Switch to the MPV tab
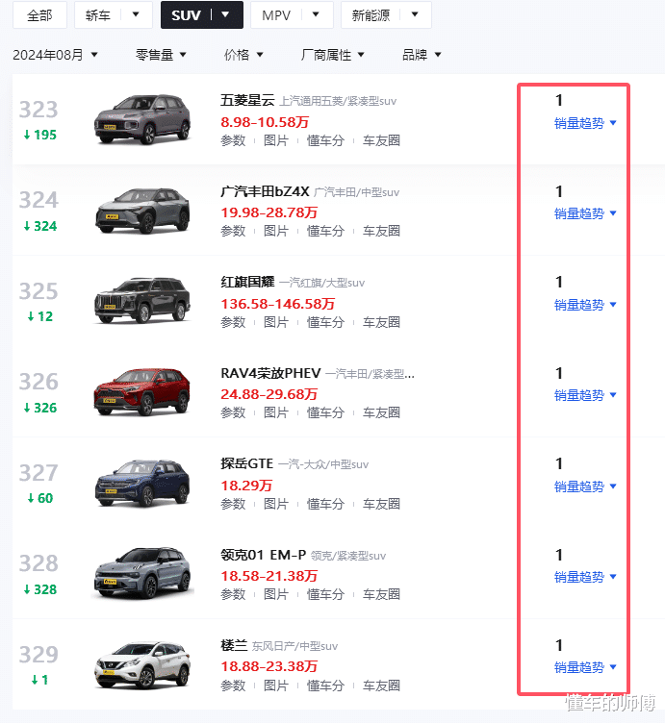665x723 pixels. click(276, 15)
